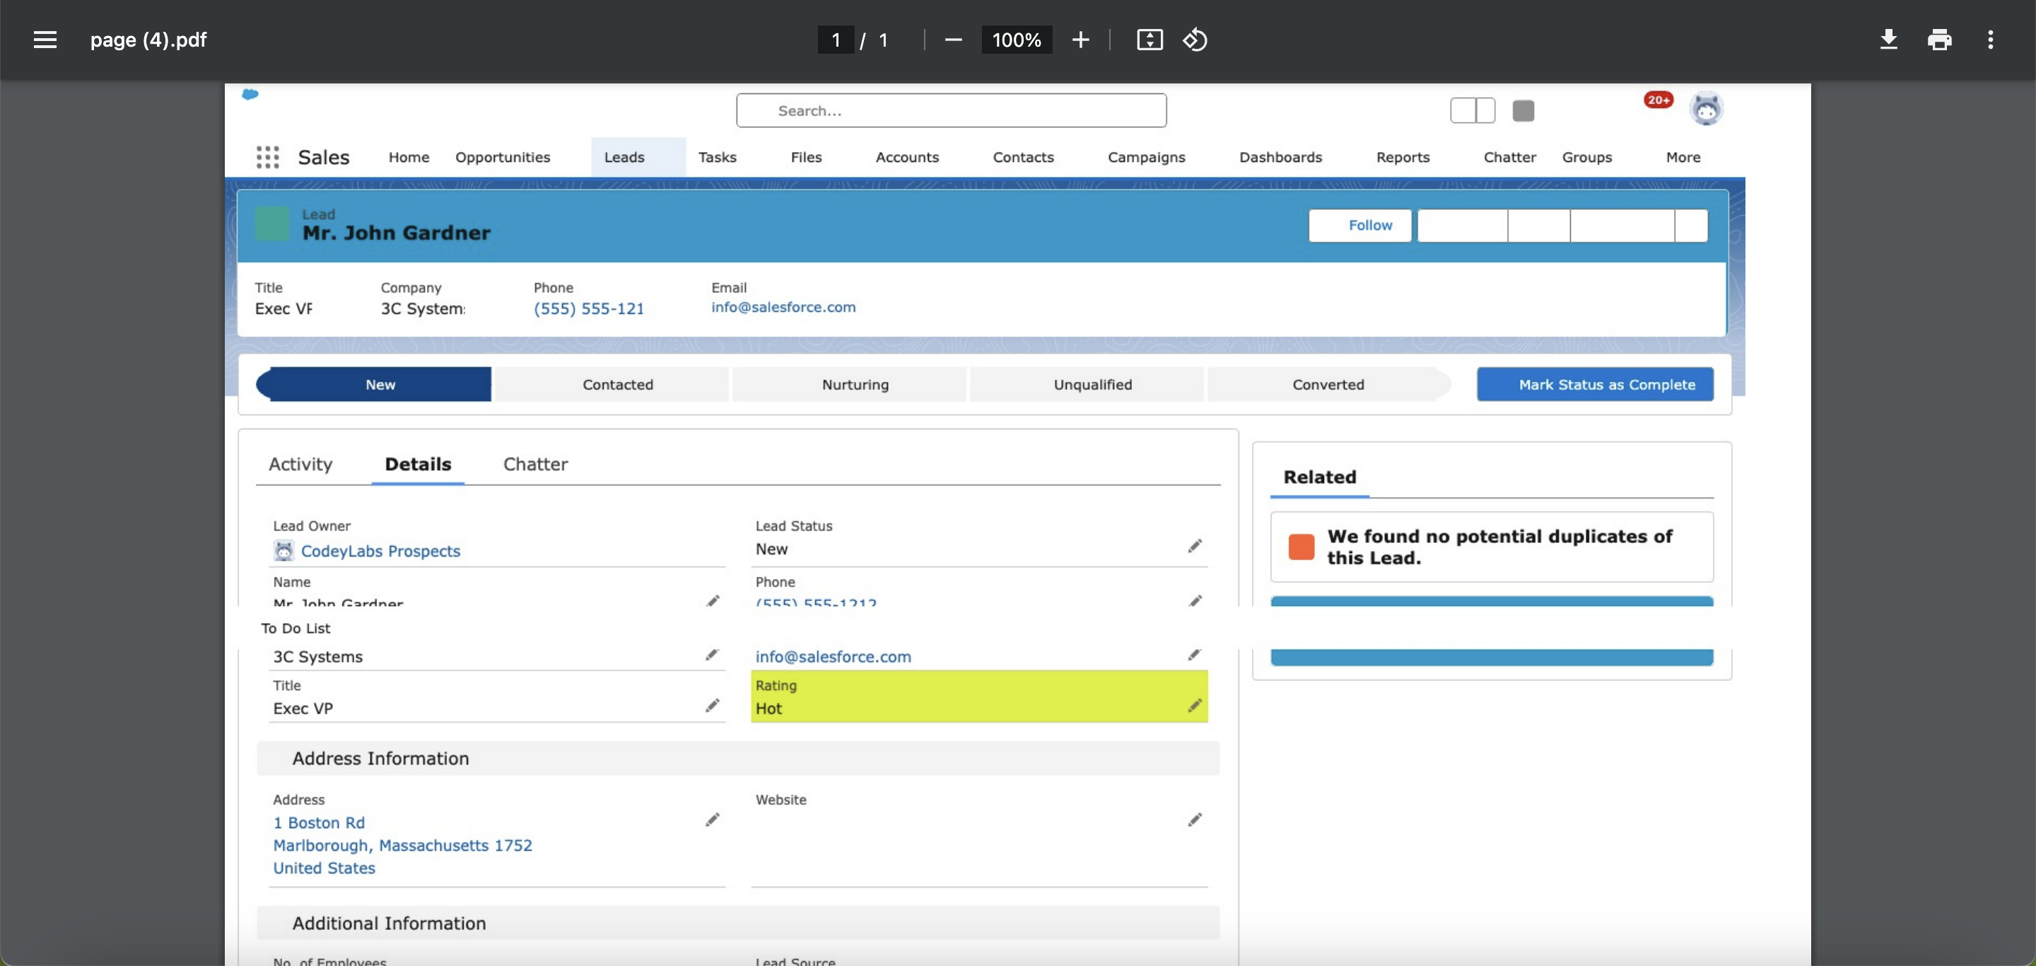Open the Chatter nav tab
The height and width of the screenshot is (966, 2036).
click(x=1509, y=156)
